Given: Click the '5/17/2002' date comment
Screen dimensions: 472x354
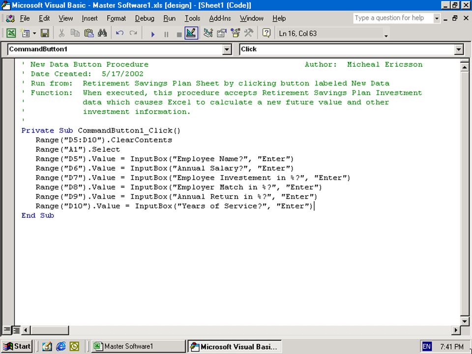Looking at the screenshot, I should [x=122, y=74].
